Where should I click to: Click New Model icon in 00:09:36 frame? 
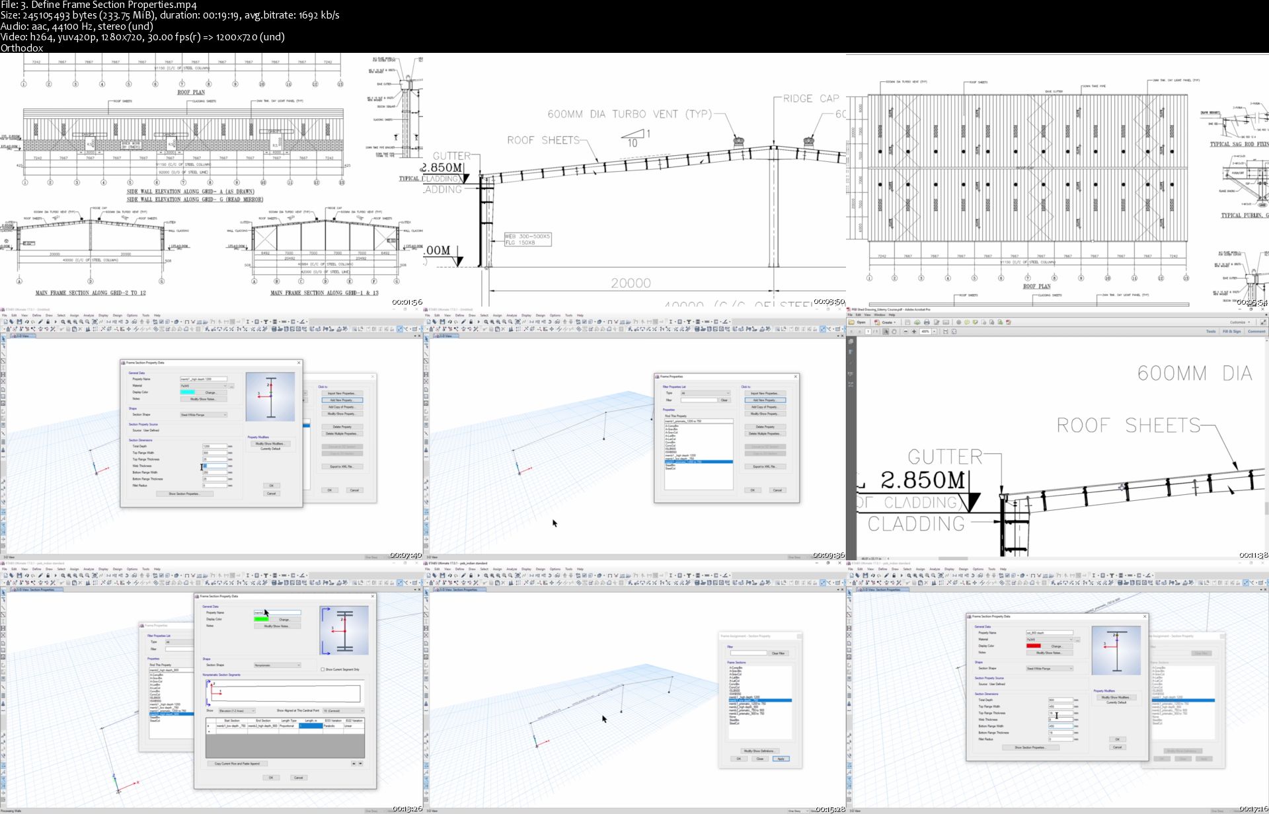[428, 322]
